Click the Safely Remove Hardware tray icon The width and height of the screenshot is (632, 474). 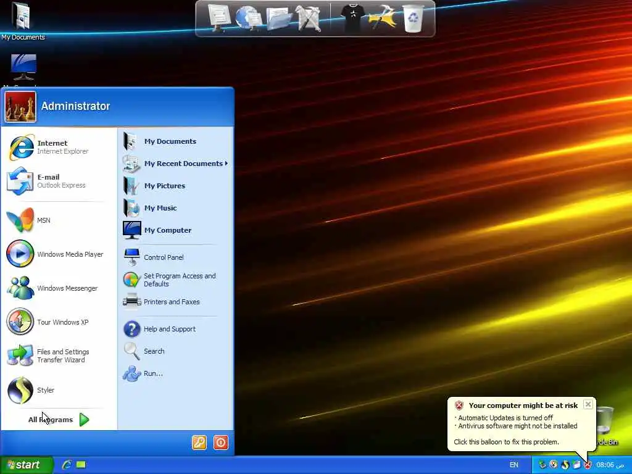tap(542, 465)
